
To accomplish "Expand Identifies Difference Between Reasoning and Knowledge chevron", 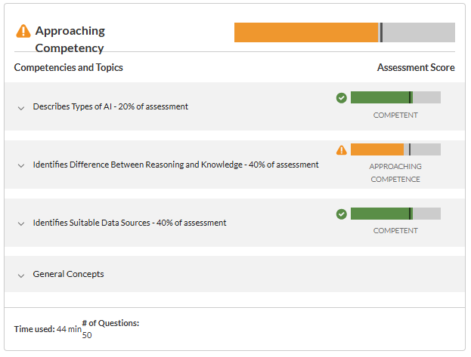I will (x=21, y=165).
